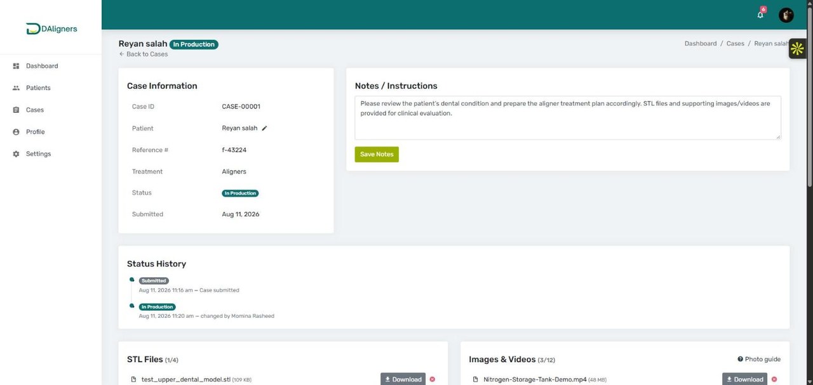Click the Dashboard sidebar icon
This screenshot has width=813, height=385.
pos(16,66)
